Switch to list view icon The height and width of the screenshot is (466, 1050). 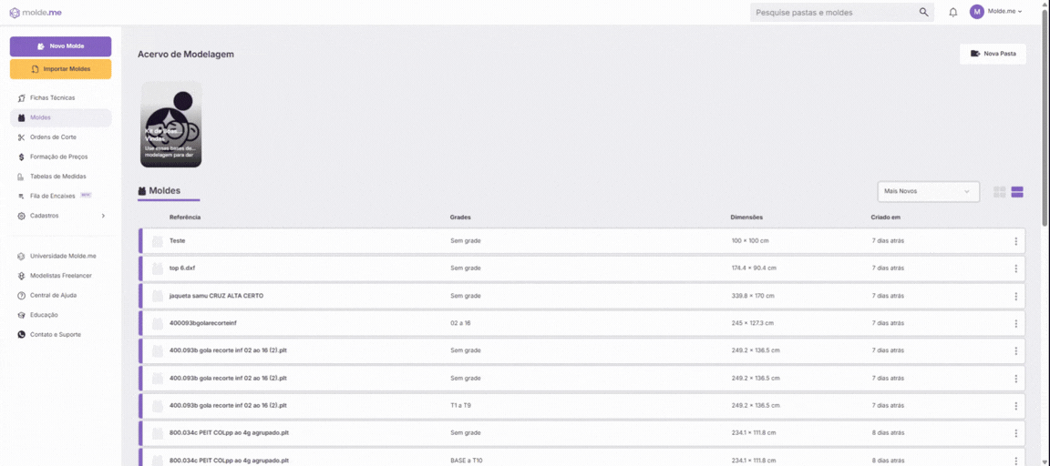pos(1017,192)
